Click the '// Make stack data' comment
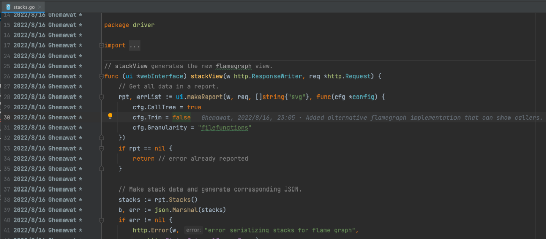 click(x=210, y=189)
